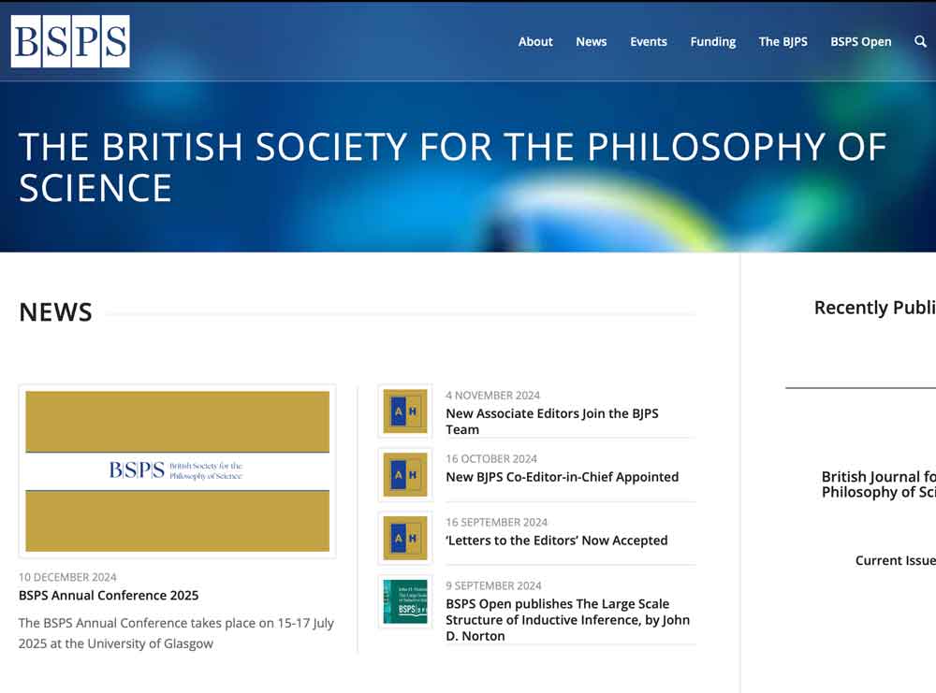Click the BSPS Annual Conference 2025 headline
The width and height of the screenshot is (936, 693).
(109, 595)
